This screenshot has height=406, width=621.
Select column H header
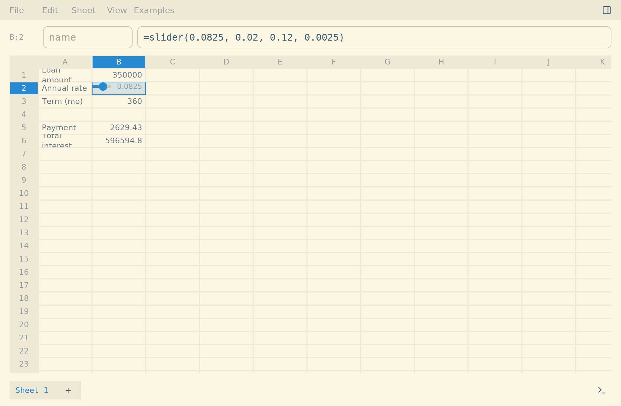(441, 62)
